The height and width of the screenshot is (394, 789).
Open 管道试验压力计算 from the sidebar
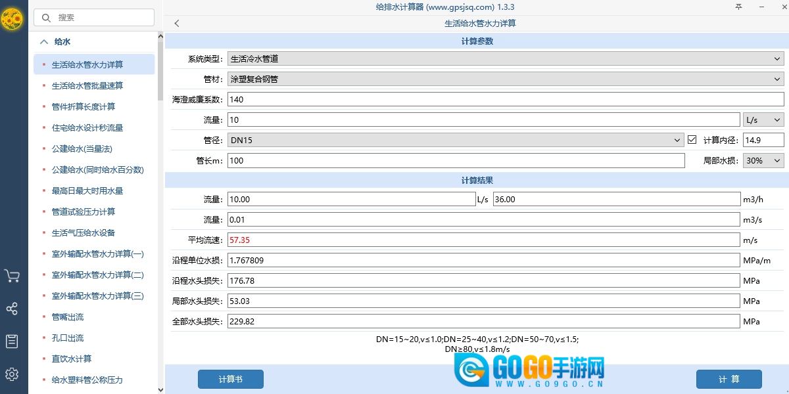click(84, 211)
